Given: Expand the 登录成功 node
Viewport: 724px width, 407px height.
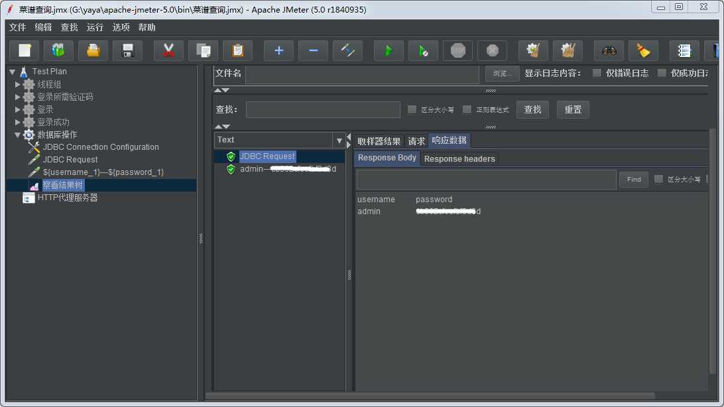Looking at the screenshot, I should 17,122.
